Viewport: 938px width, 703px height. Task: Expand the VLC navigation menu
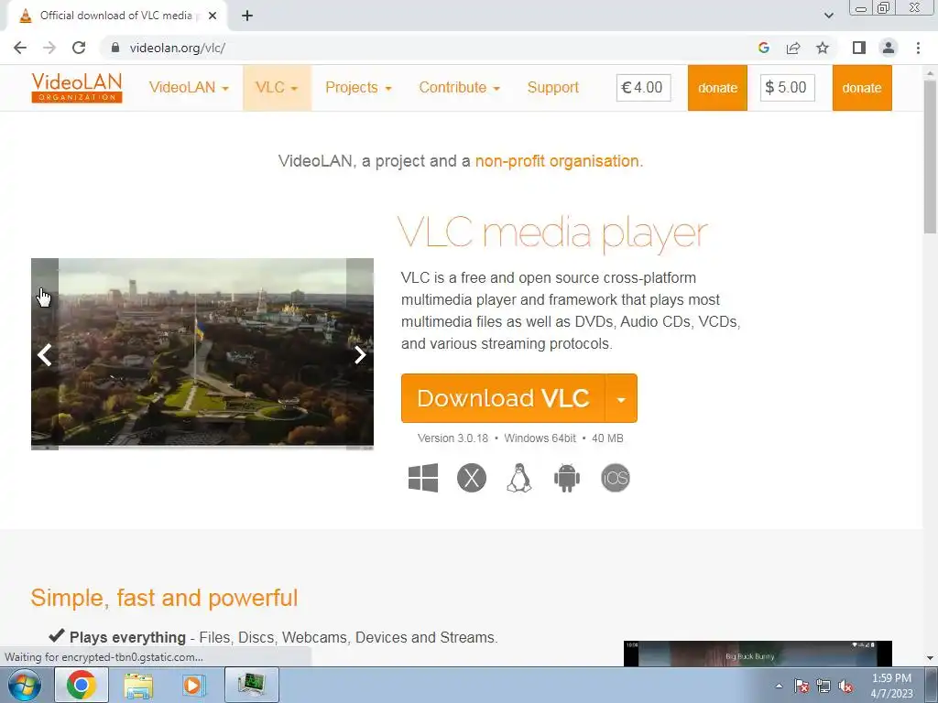277,87
